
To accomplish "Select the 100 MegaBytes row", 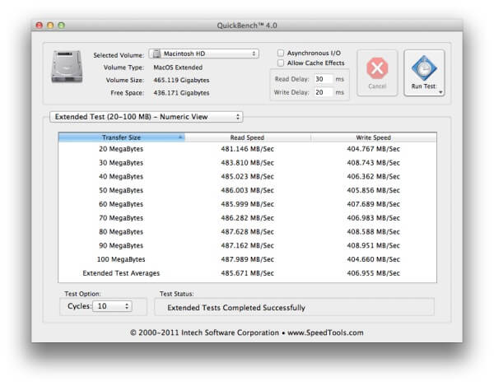I will (x=247, y=259).
